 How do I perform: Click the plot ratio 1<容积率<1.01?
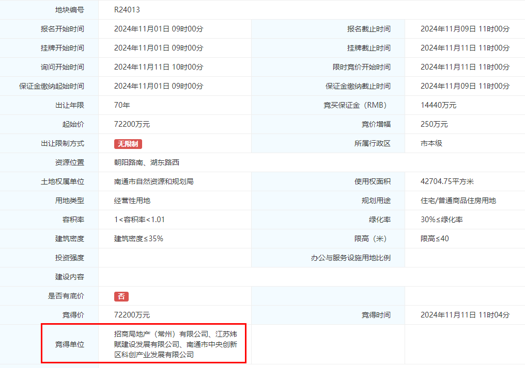[x=140, y=220]
